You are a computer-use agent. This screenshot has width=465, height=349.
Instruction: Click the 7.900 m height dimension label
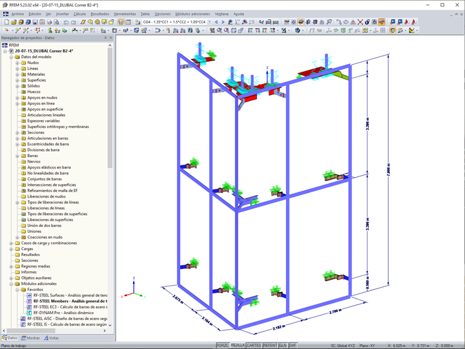click(389, 170)
